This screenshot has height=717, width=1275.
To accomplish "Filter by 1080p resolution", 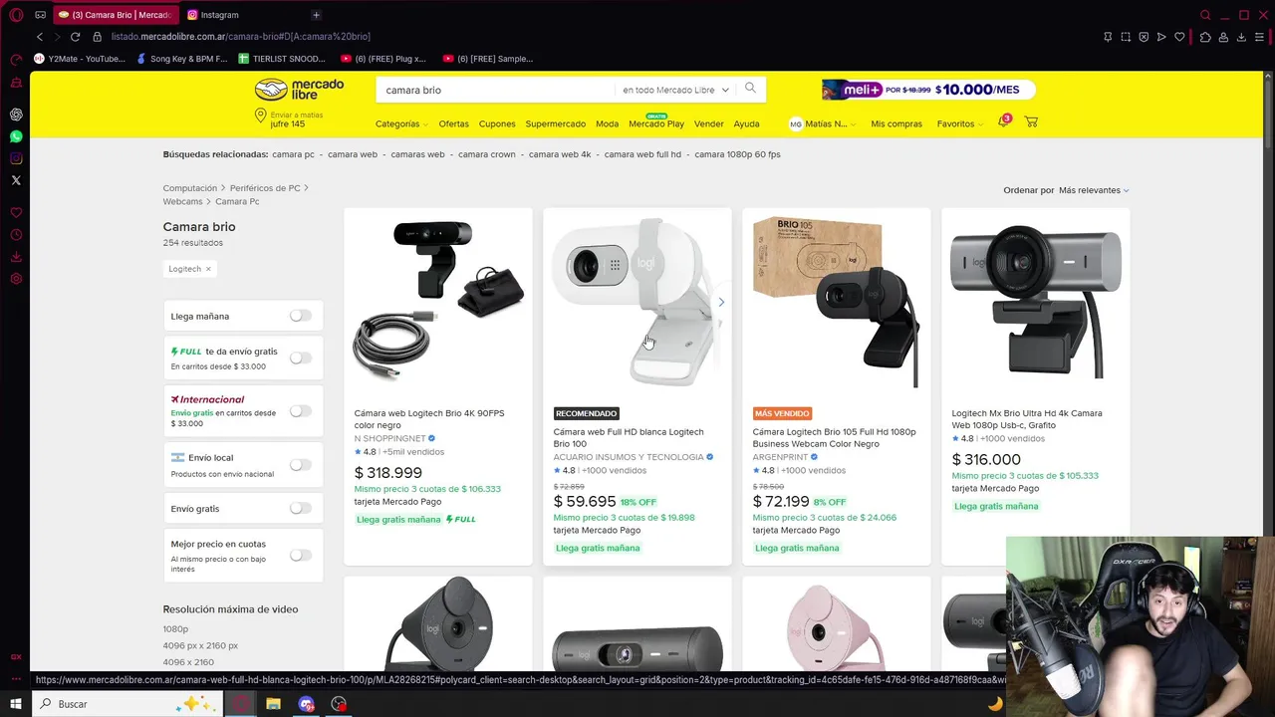I will [x=175, y=629].
